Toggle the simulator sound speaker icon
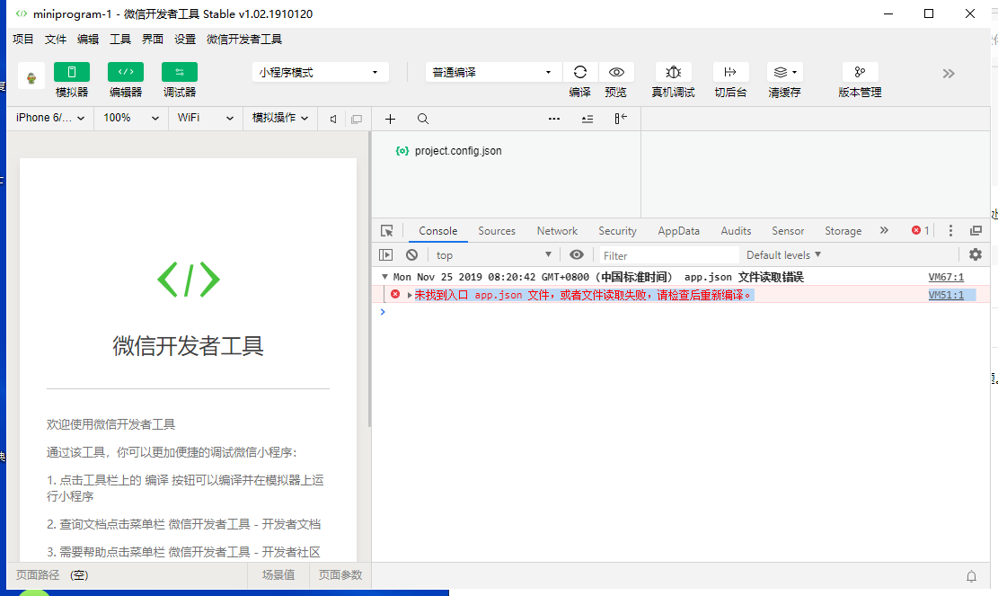 [x=333, y=119]
